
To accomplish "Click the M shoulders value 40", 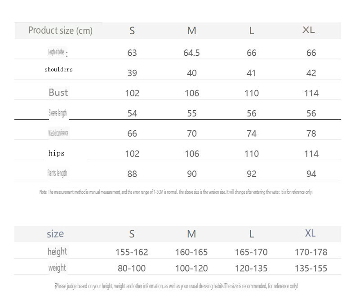I will point(192,73).
